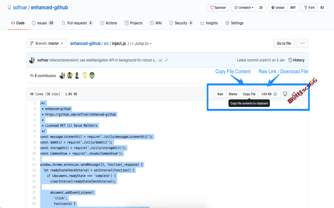Click the src breadcrumb folder link
The width and height of the screenshot is (334, 208).
pos(106,43)
